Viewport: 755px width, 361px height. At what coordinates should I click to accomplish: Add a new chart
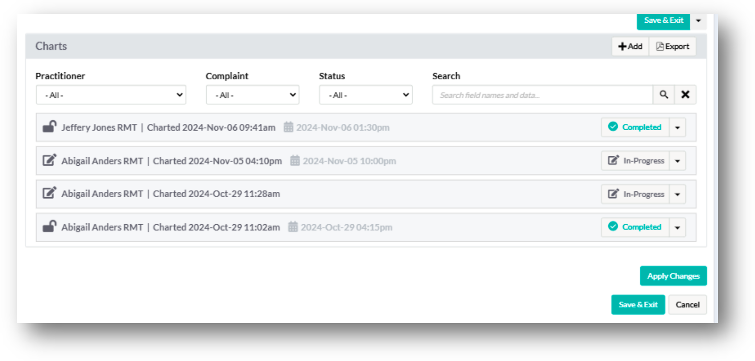(630, 47)
